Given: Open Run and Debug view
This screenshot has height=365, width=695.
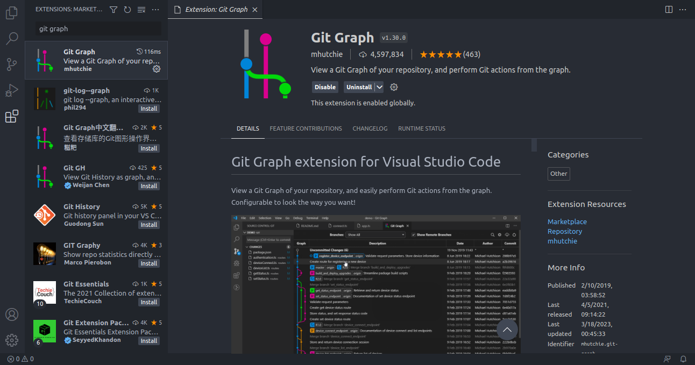Looking at the screenshot, I should click(12, 90).
